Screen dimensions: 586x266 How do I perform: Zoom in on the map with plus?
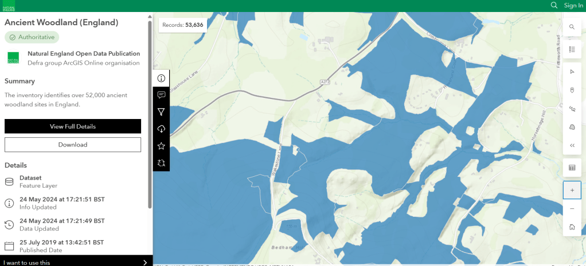[572, 190]
